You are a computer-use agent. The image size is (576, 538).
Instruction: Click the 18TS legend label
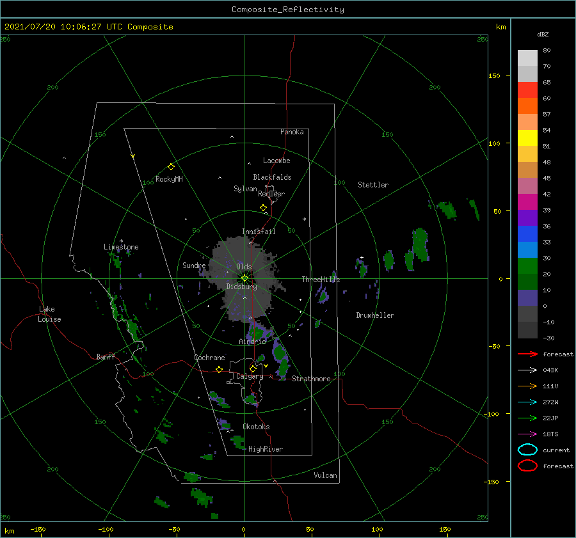click(550, 434)
